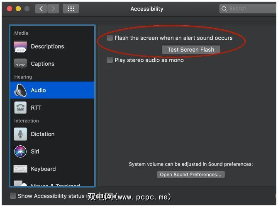Click the Captions icon in sidebar
278x207 pixels.
tap(20, 64)
